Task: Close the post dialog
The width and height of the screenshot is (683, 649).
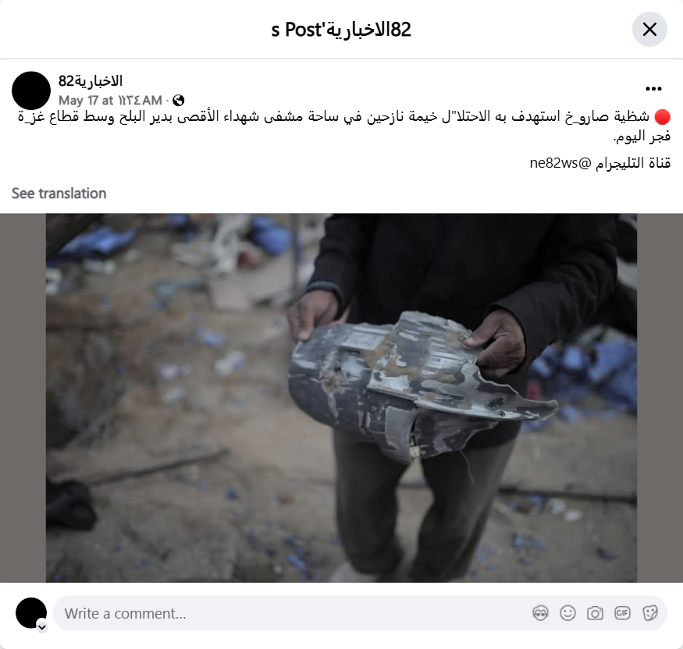Action: click(649, 30)
